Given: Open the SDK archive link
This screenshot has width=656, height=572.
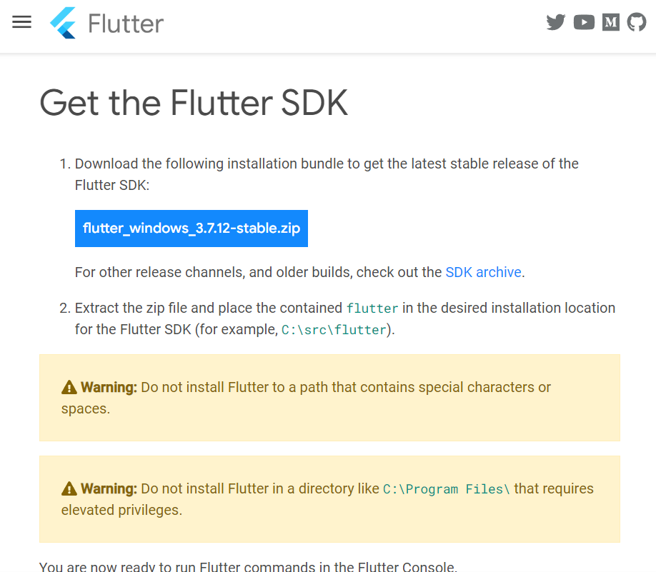Looking at the screenshot, I should (483, 272).
